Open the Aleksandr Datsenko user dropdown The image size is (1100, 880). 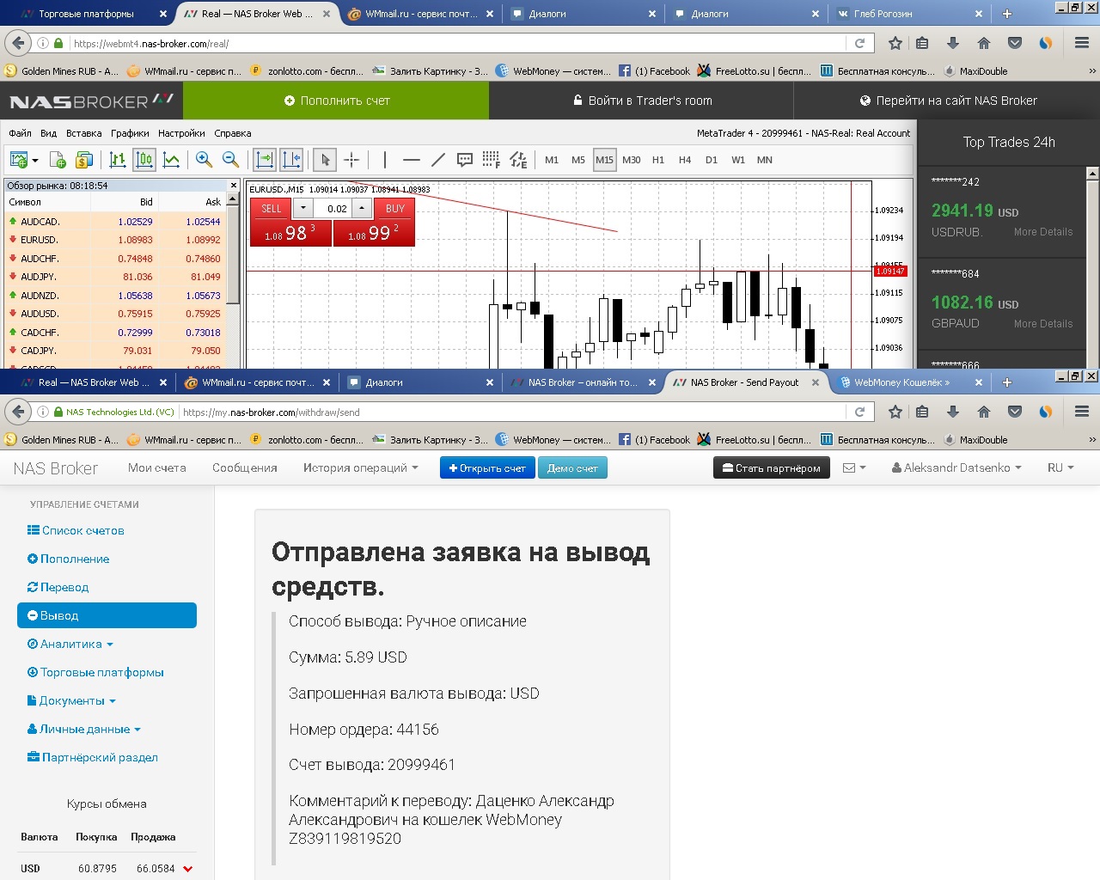(x=956, y=467)
